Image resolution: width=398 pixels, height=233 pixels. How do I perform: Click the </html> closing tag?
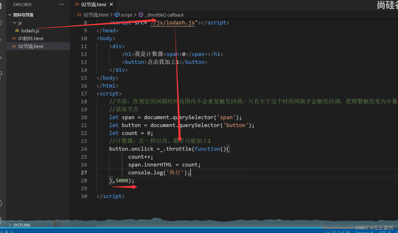108,86
